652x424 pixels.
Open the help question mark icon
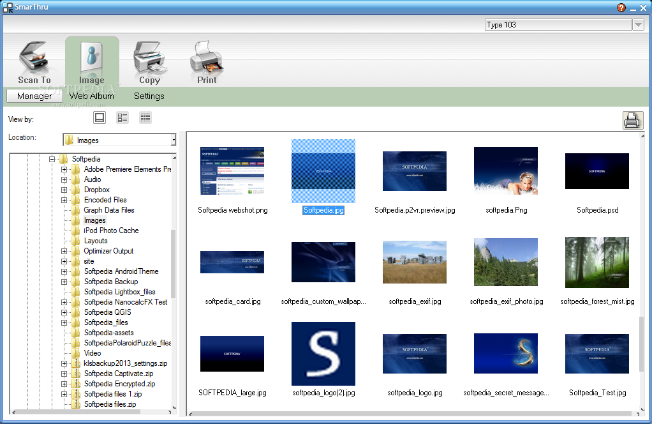(621, 8)
